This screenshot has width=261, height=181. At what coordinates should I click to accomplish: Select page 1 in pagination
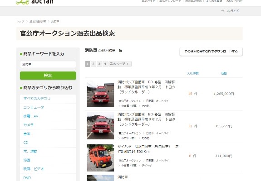coord(88,64)
